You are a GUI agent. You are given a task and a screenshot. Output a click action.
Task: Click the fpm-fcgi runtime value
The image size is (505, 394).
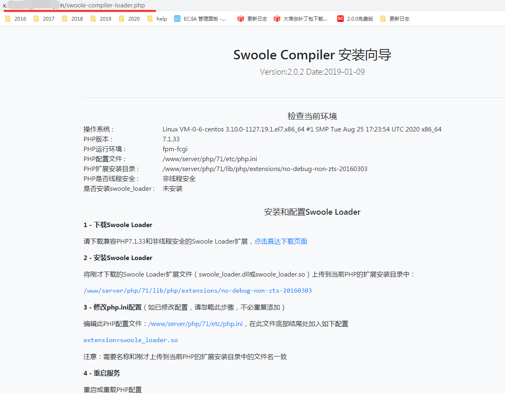(175, 149)
